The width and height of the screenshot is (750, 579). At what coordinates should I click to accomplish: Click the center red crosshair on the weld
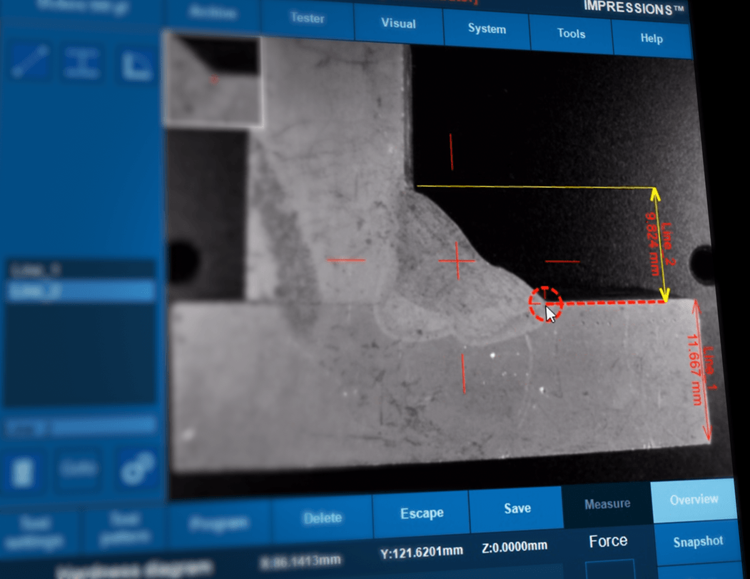457,261
